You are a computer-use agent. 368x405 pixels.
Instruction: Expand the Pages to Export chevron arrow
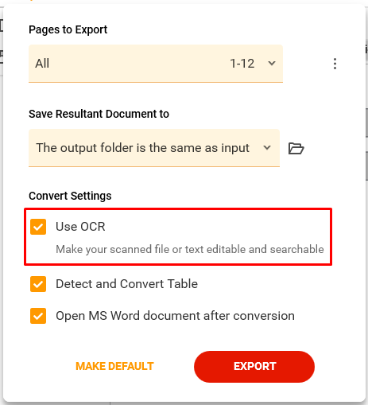pos(272,64)
